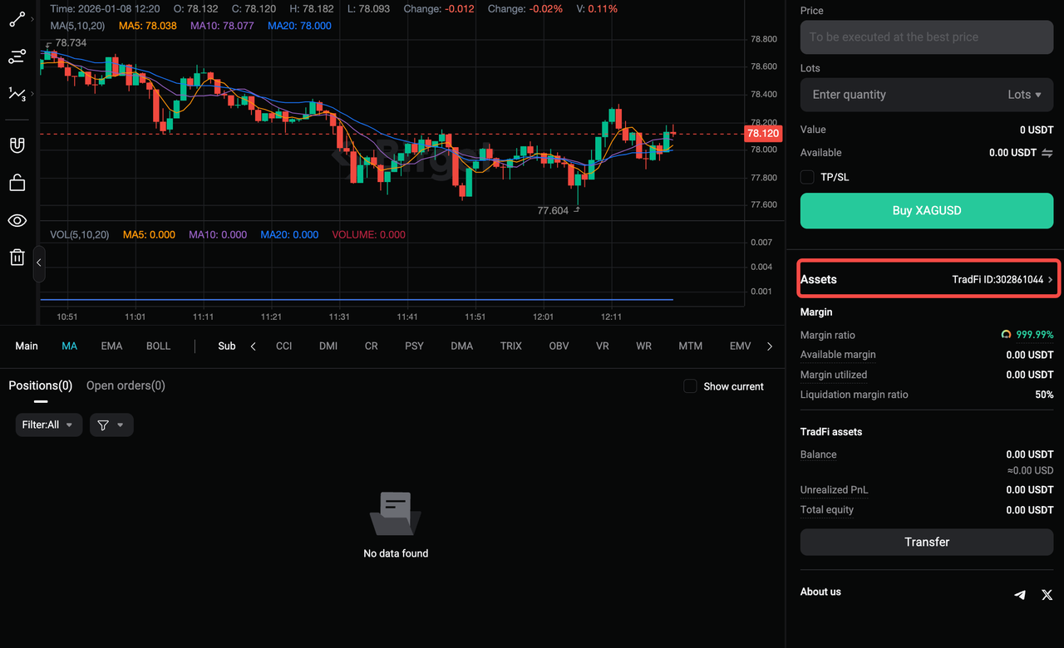Click the Buy XAGUSD button
The image size is (1064, 648).
[x=926, y=210]
